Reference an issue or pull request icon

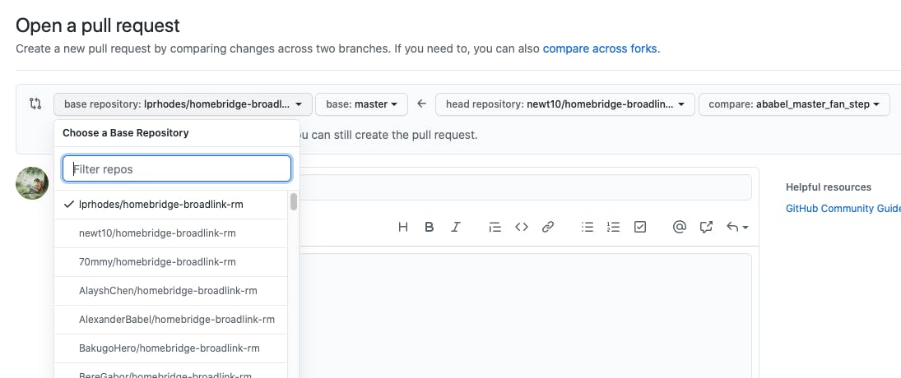(706, 227)
